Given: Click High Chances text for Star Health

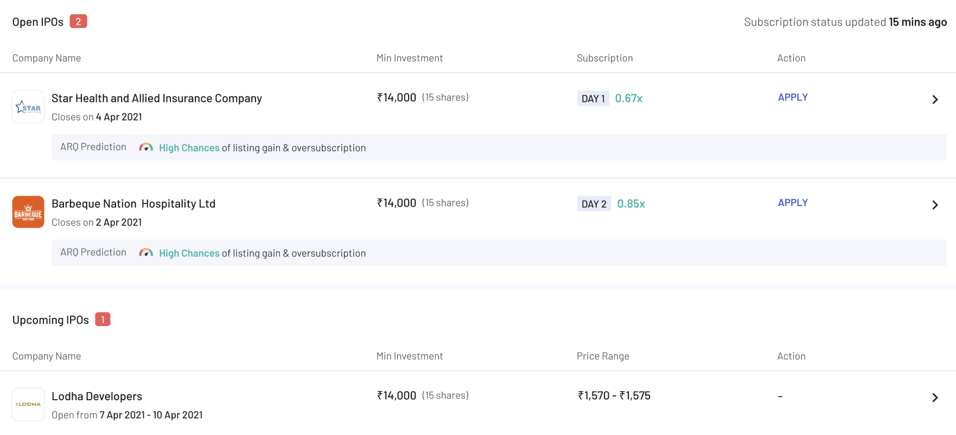Looking at the screenshot, I should click(x=189, y=148).
